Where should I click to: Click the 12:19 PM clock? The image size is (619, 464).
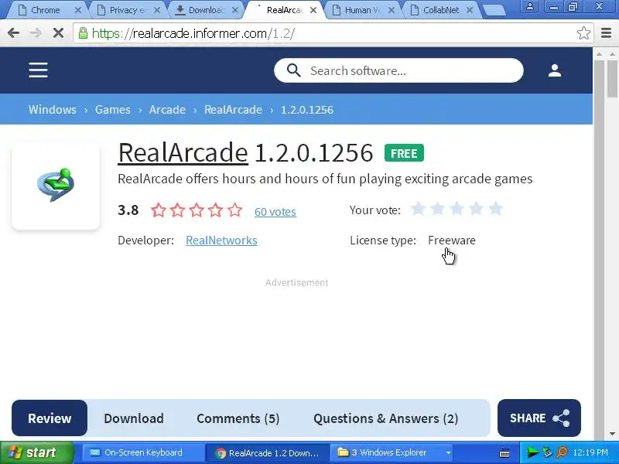click(590, 452)
